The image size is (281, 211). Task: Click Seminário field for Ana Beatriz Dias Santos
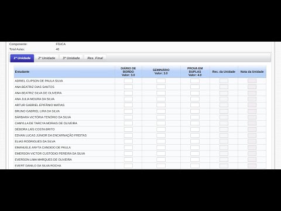pyautogui.click(x=161, y=87)
